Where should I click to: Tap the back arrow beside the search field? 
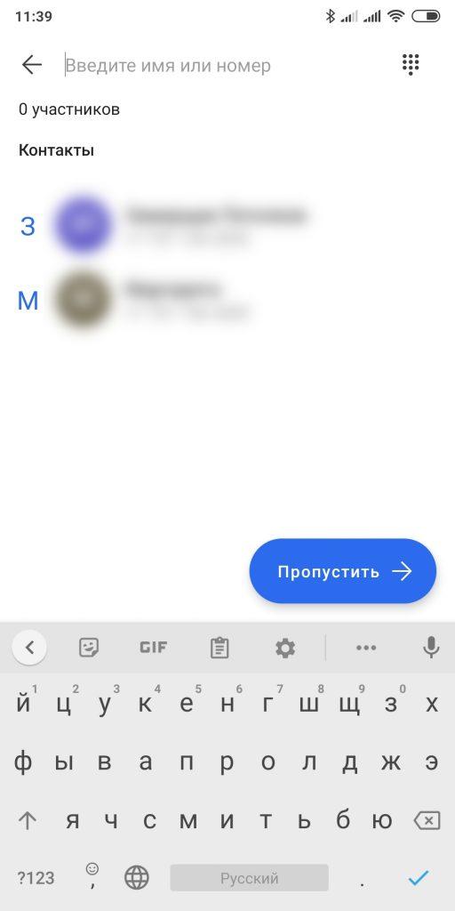32,64
